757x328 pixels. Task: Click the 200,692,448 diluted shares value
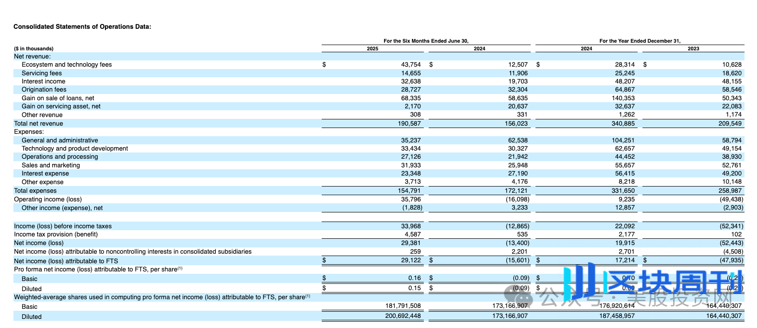click(x=403, y=316)
